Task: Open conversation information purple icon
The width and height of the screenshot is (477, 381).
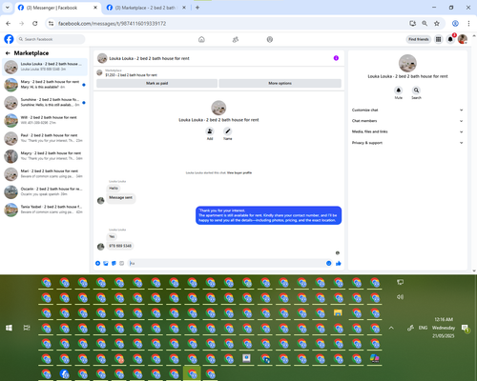Action: click(x=336, y=58)
